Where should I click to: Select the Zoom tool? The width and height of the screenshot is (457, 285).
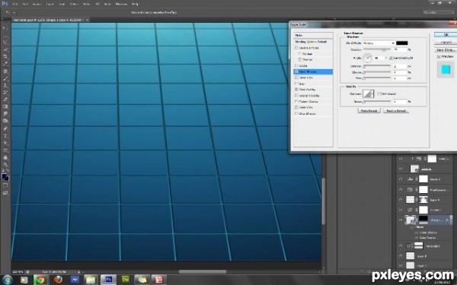5,165
